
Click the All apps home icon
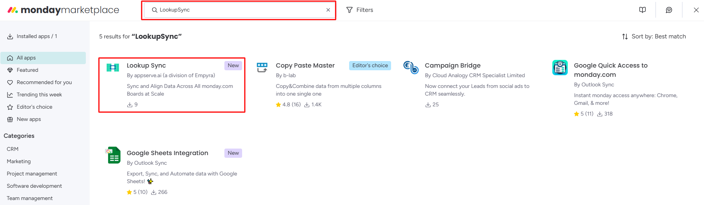tap(10, 58)
